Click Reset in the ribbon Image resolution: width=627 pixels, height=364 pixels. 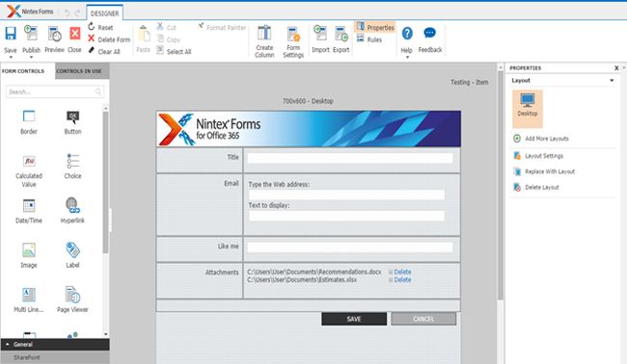[x=100, y=27]
